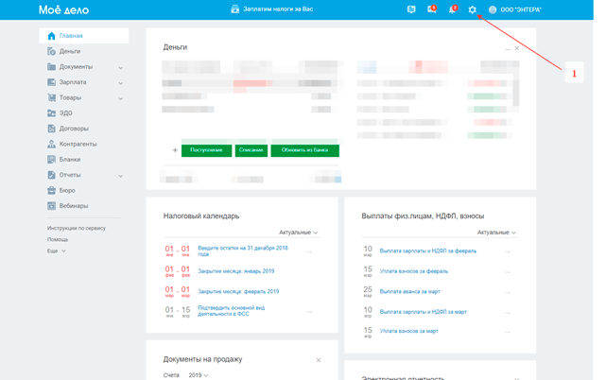Open Актуальные filter in Налоговый календарь
Viewport: 606px width, 380px height.
(299, 233)
